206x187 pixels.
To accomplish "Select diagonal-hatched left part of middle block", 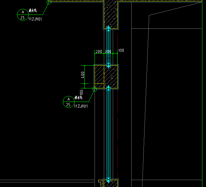I will [99, 75].
